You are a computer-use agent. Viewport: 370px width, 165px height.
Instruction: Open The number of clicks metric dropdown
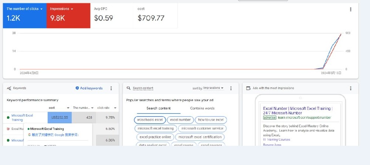tap(41, 9)
